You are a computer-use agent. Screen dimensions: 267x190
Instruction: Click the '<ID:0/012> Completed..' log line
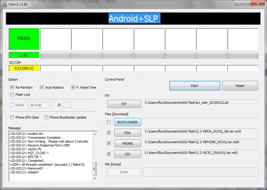tap(27, 161)
